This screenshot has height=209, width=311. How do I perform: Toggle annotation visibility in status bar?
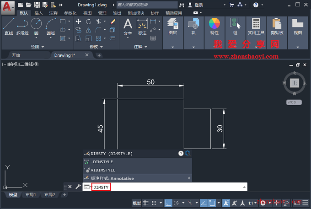click(226, 203)
